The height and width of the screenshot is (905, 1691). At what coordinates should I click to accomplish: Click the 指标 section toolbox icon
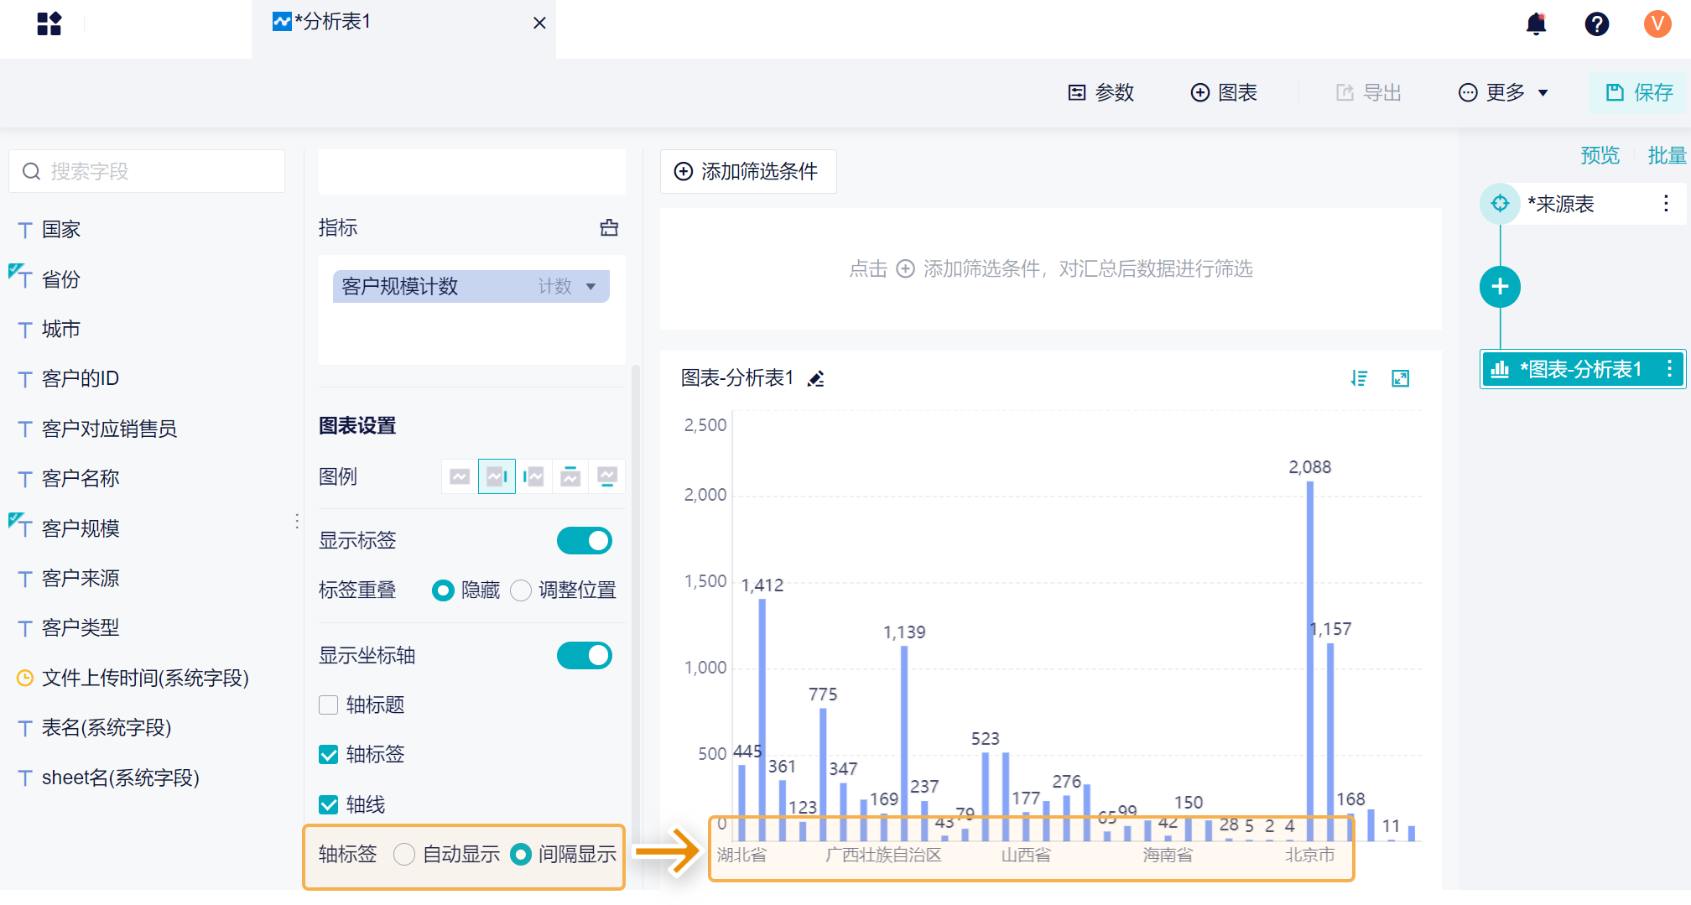(609, 227)
